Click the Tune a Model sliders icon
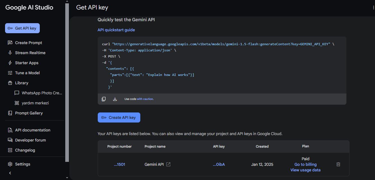This screenshot has height=180, width=375. (10, 73)
